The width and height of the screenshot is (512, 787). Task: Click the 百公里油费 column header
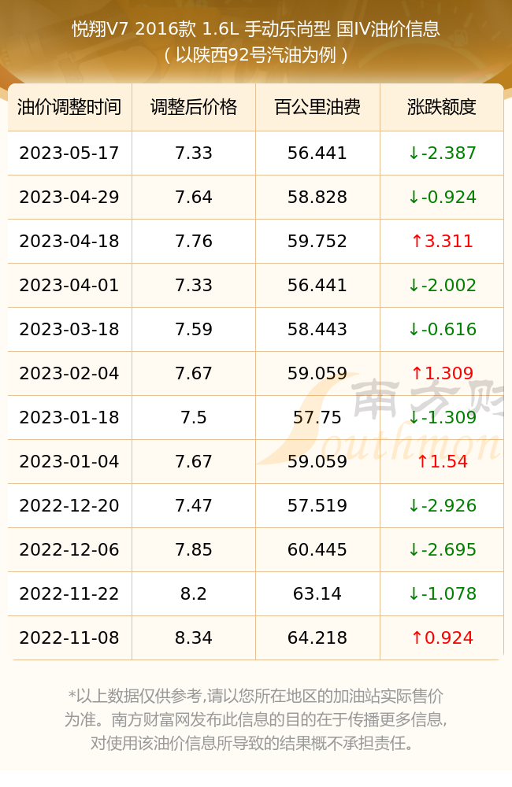(x=317, y=107)
